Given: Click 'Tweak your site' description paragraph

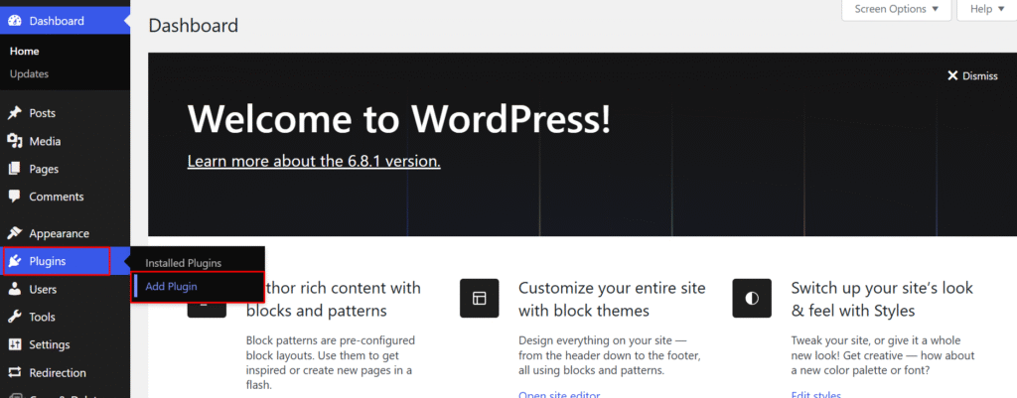Looking at the screenshot, I should click(x=883, y=355).
